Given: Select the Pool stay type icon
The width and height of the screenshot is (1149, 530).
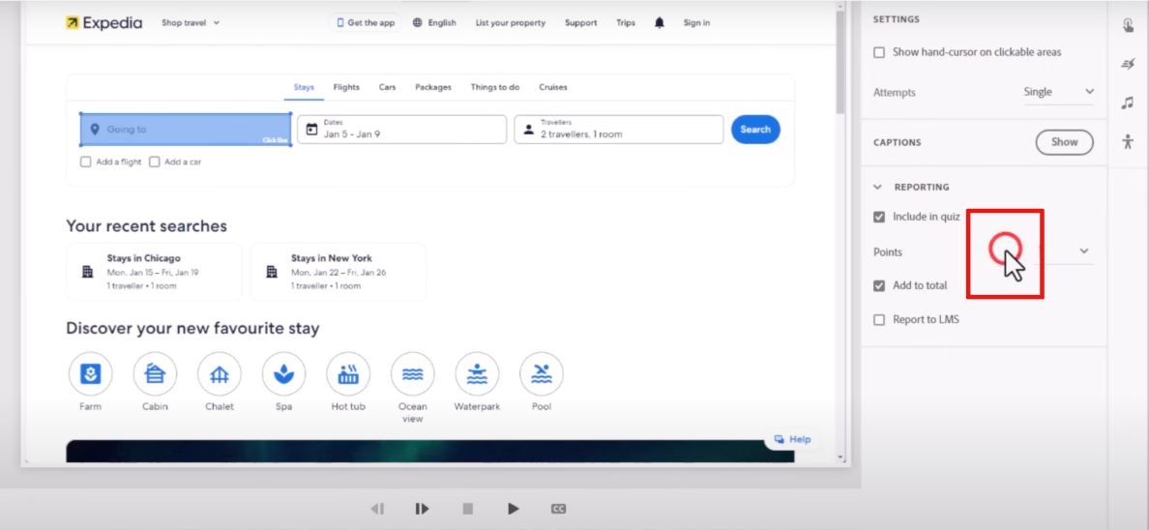Looking at the screenshot, I should point(542,374).
